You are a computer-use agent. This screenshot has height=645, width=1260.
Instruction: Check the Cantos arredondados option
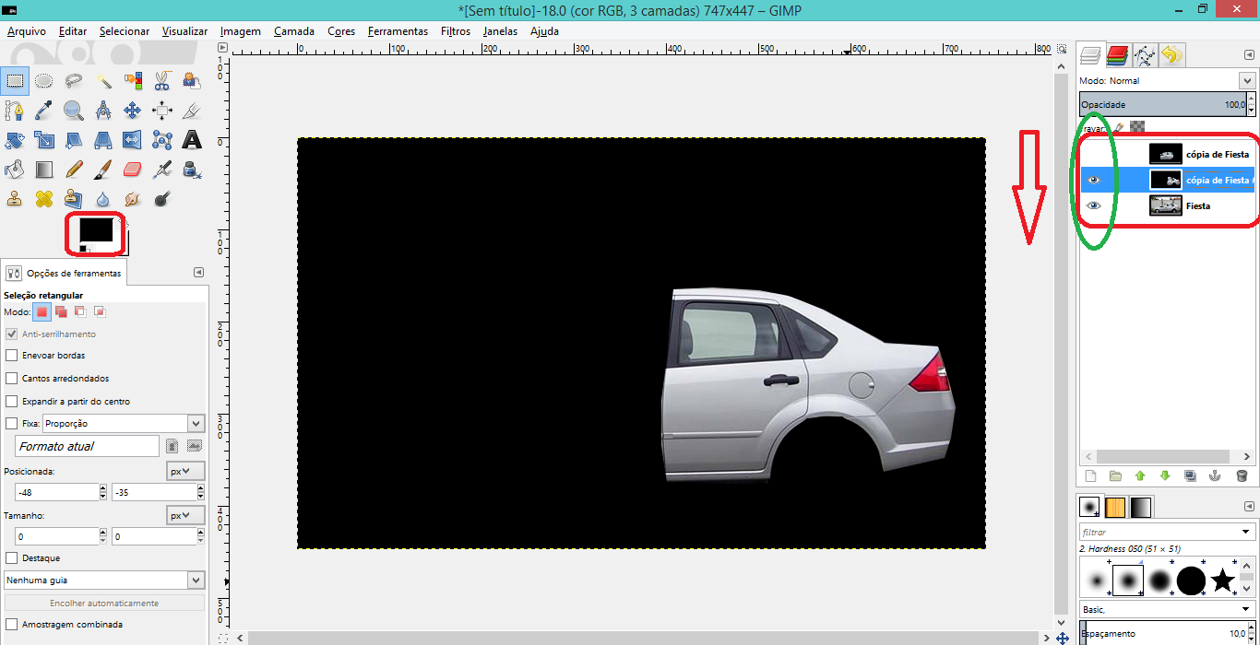point(12,378)
